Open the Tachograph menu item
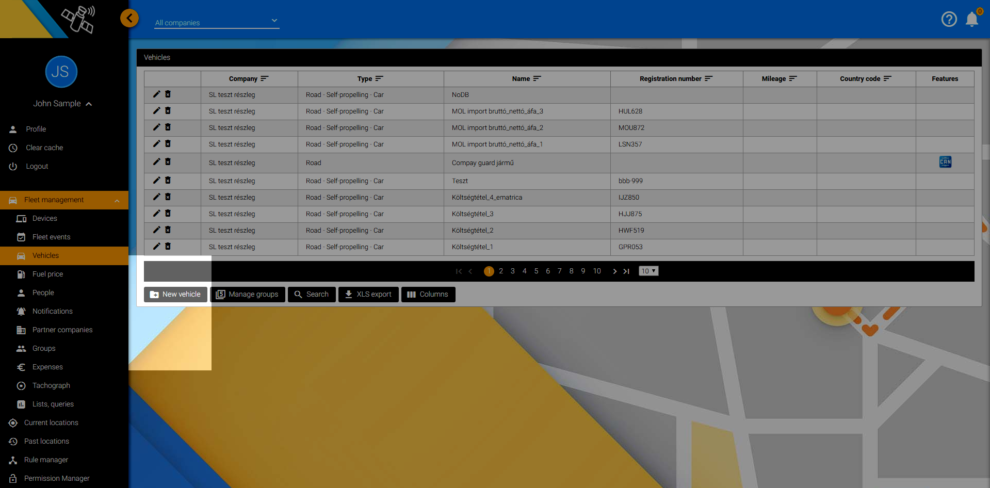Image resolution: width=990 pixels, height=488 pixels. [x=51, y=385]
